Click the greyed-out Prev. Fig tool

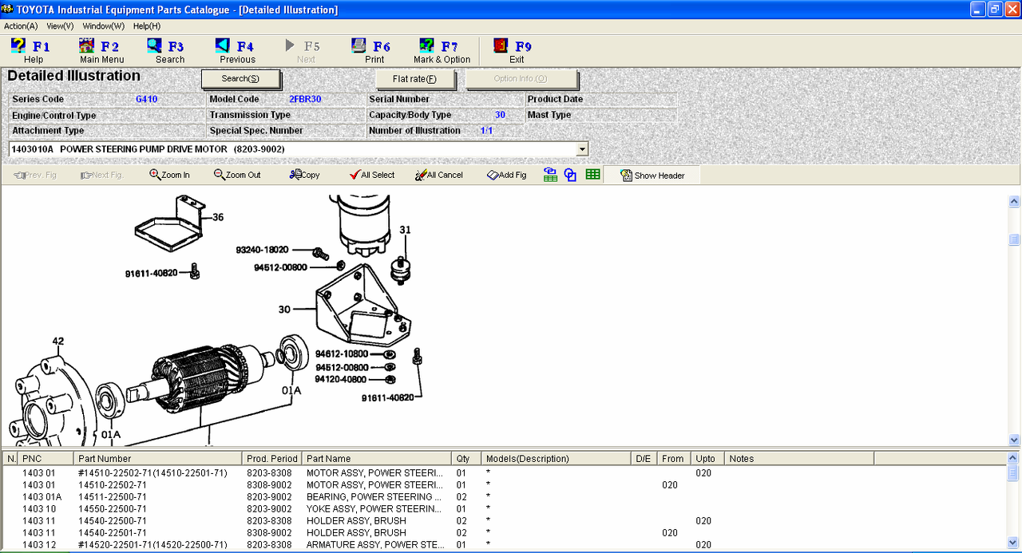tap(35, 175)
